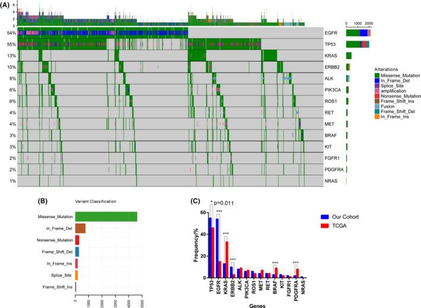Click the red KRAS bar in panel C
Image resolution: width=421 pixels, height=308 pixels.
click(x=227, y=260)
